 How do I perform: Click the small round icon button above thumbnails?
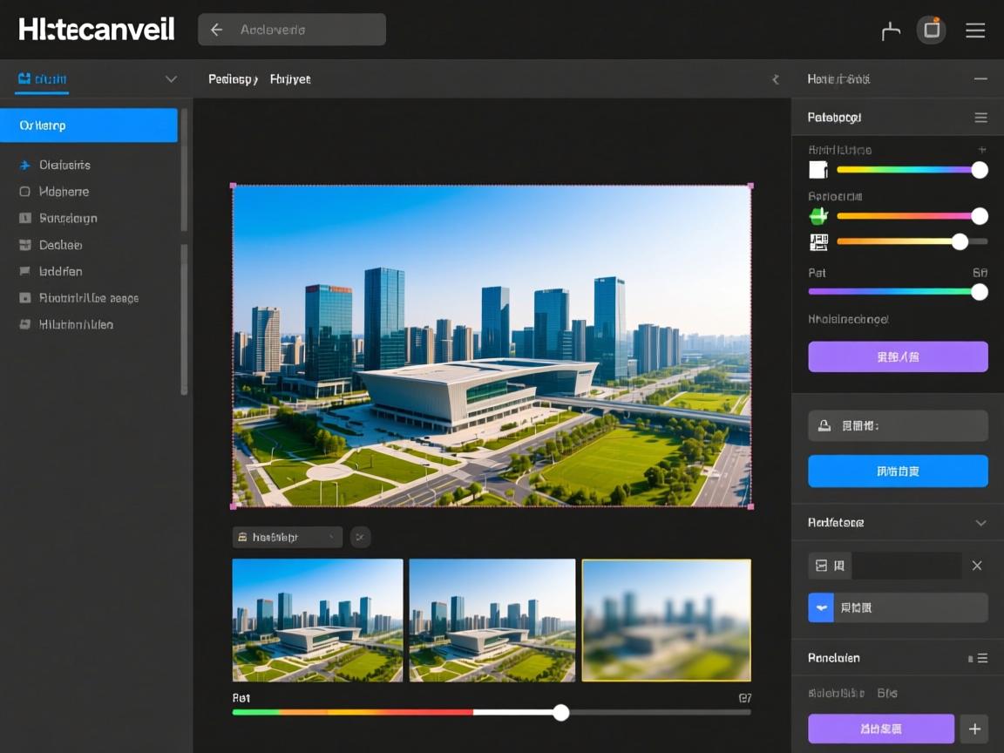360,537
